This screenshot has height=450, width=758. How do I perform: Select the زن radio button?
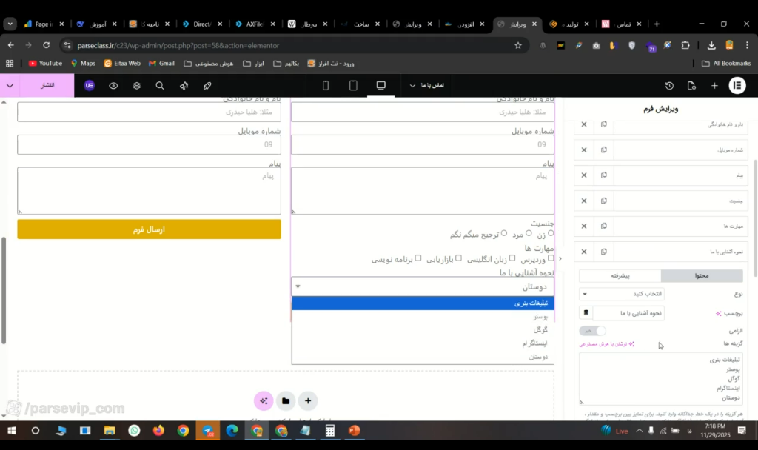tap(551, 233)
